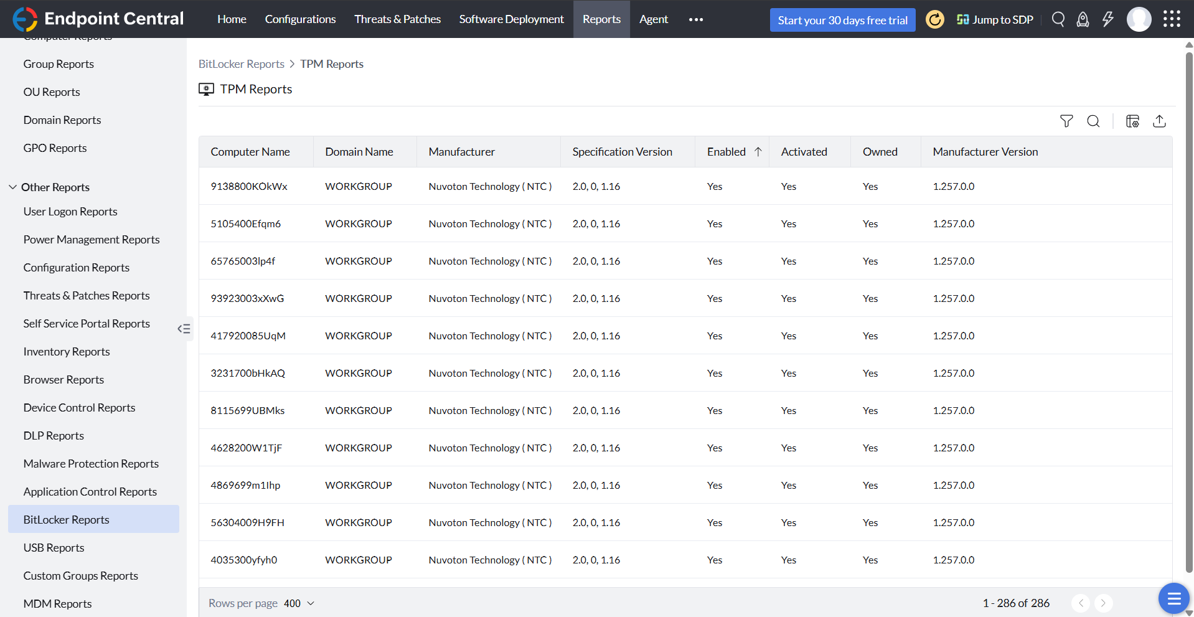Sort by the Computer Name column header
Image resolution: width=1194 pixels, height=617 pixels.
point(250,152)
